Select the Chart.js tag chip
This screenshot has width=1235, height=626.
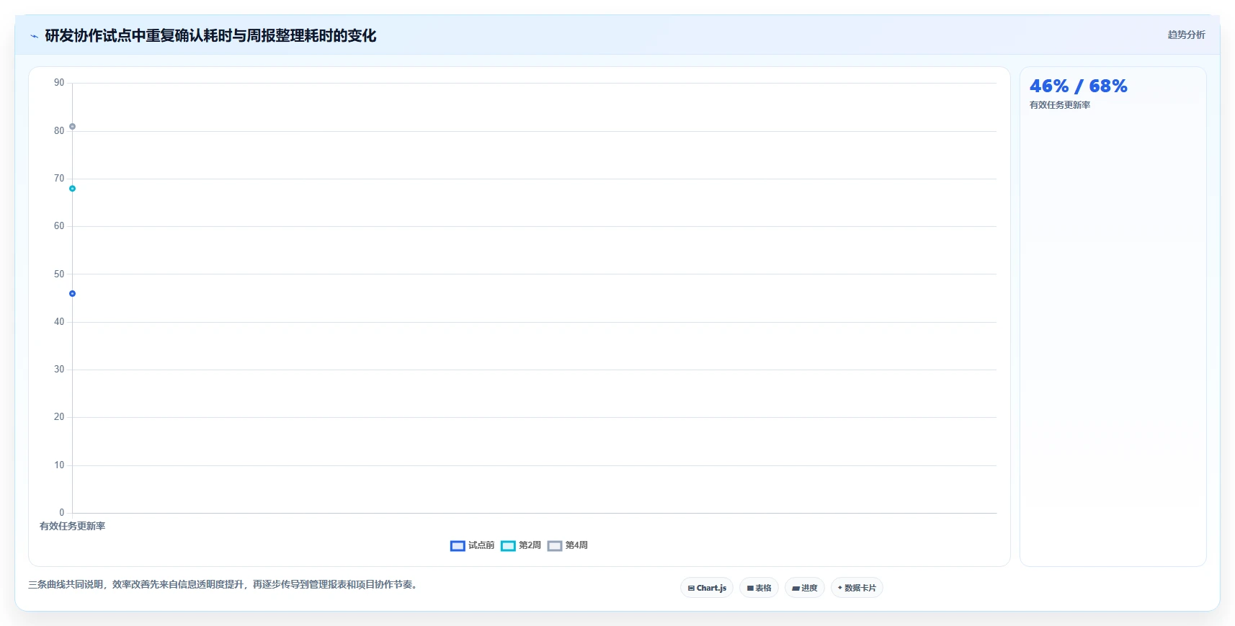[x=707, y=588]
